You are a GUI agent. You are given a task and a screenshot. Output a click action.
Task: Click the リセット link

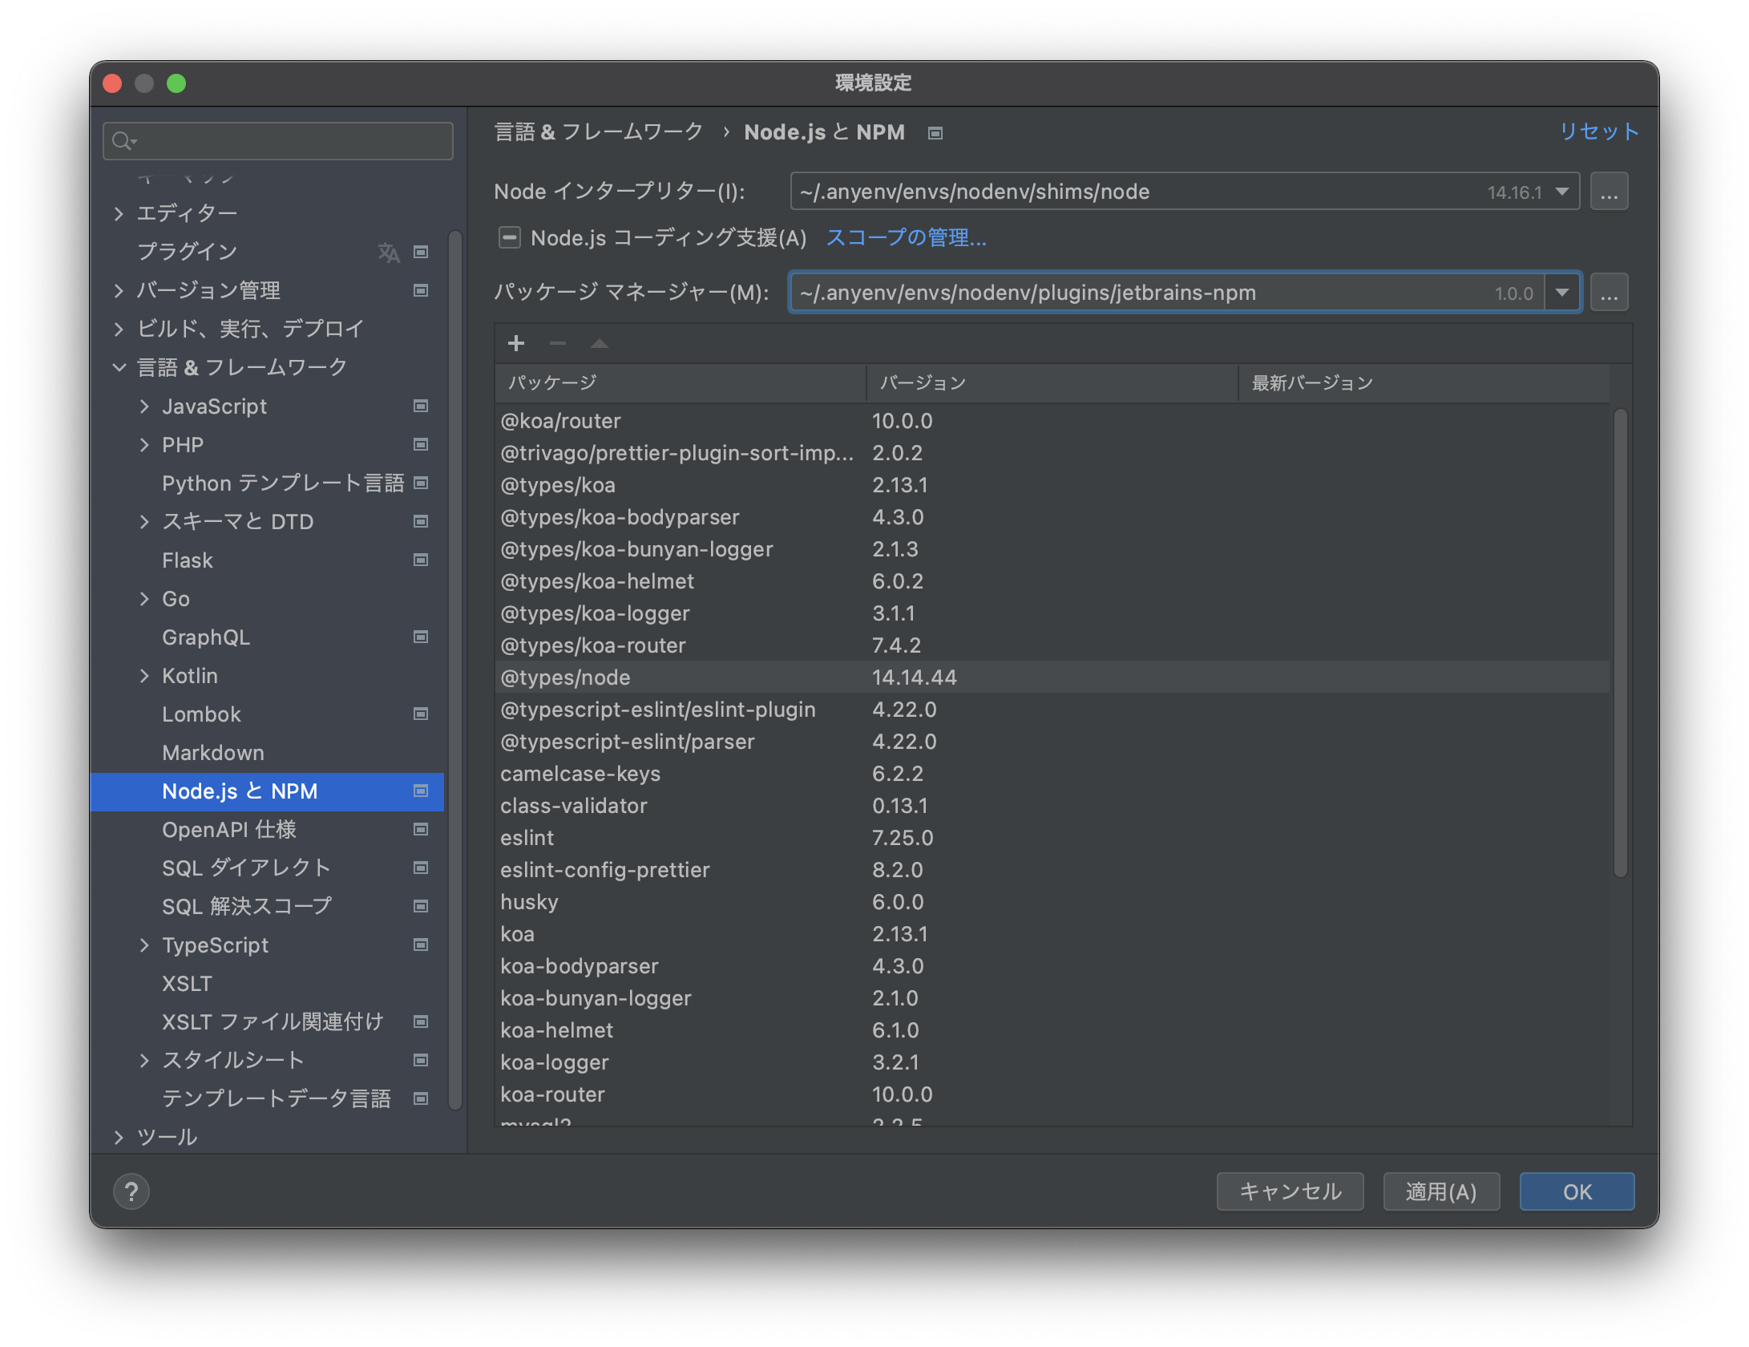point(1598,132)
